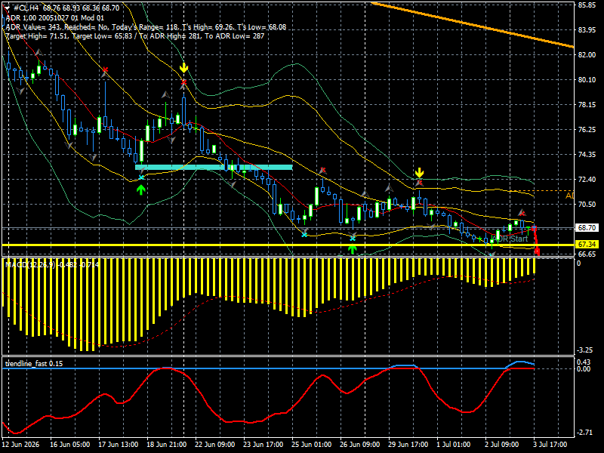
Task: Click the "12 Jun 2026" time axis label
Action: (21, 445)
